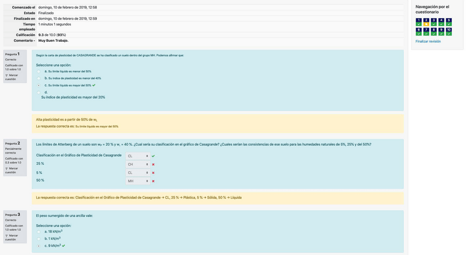The image size is (466, 255).
Task: Open the 5 % dropdown showing CL
Action: coord(137,173)
